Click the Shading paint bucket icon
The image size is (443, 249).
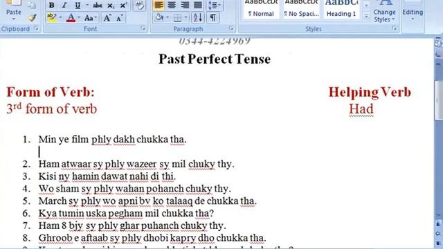(x=159, y=18)
